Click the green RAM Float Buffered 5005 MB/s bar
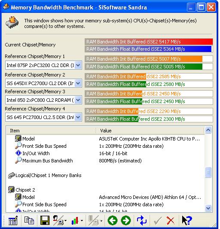Image resolution: width=220 pixels, height=229 pixels. pos(149,67)
